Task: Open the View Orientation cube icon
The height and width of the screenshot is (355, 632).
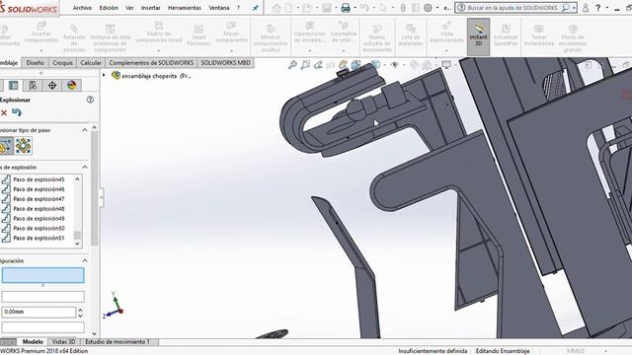Action: coord(355,64)
